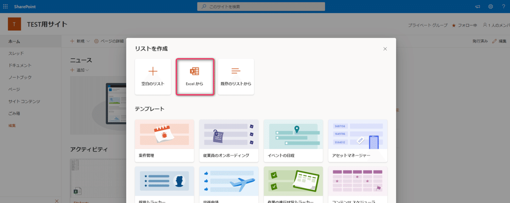The width and height of the screenshot is (510, 203).
Task: Choose the 'Excel から' option
Action: coord(195,77)
